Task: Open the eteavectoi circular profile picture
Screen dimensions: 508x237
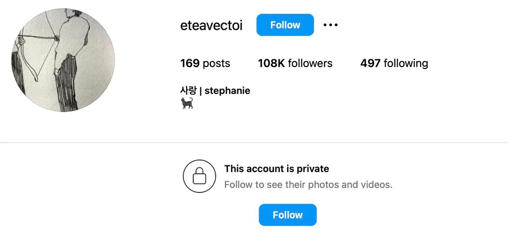Action: click(63, 60)
